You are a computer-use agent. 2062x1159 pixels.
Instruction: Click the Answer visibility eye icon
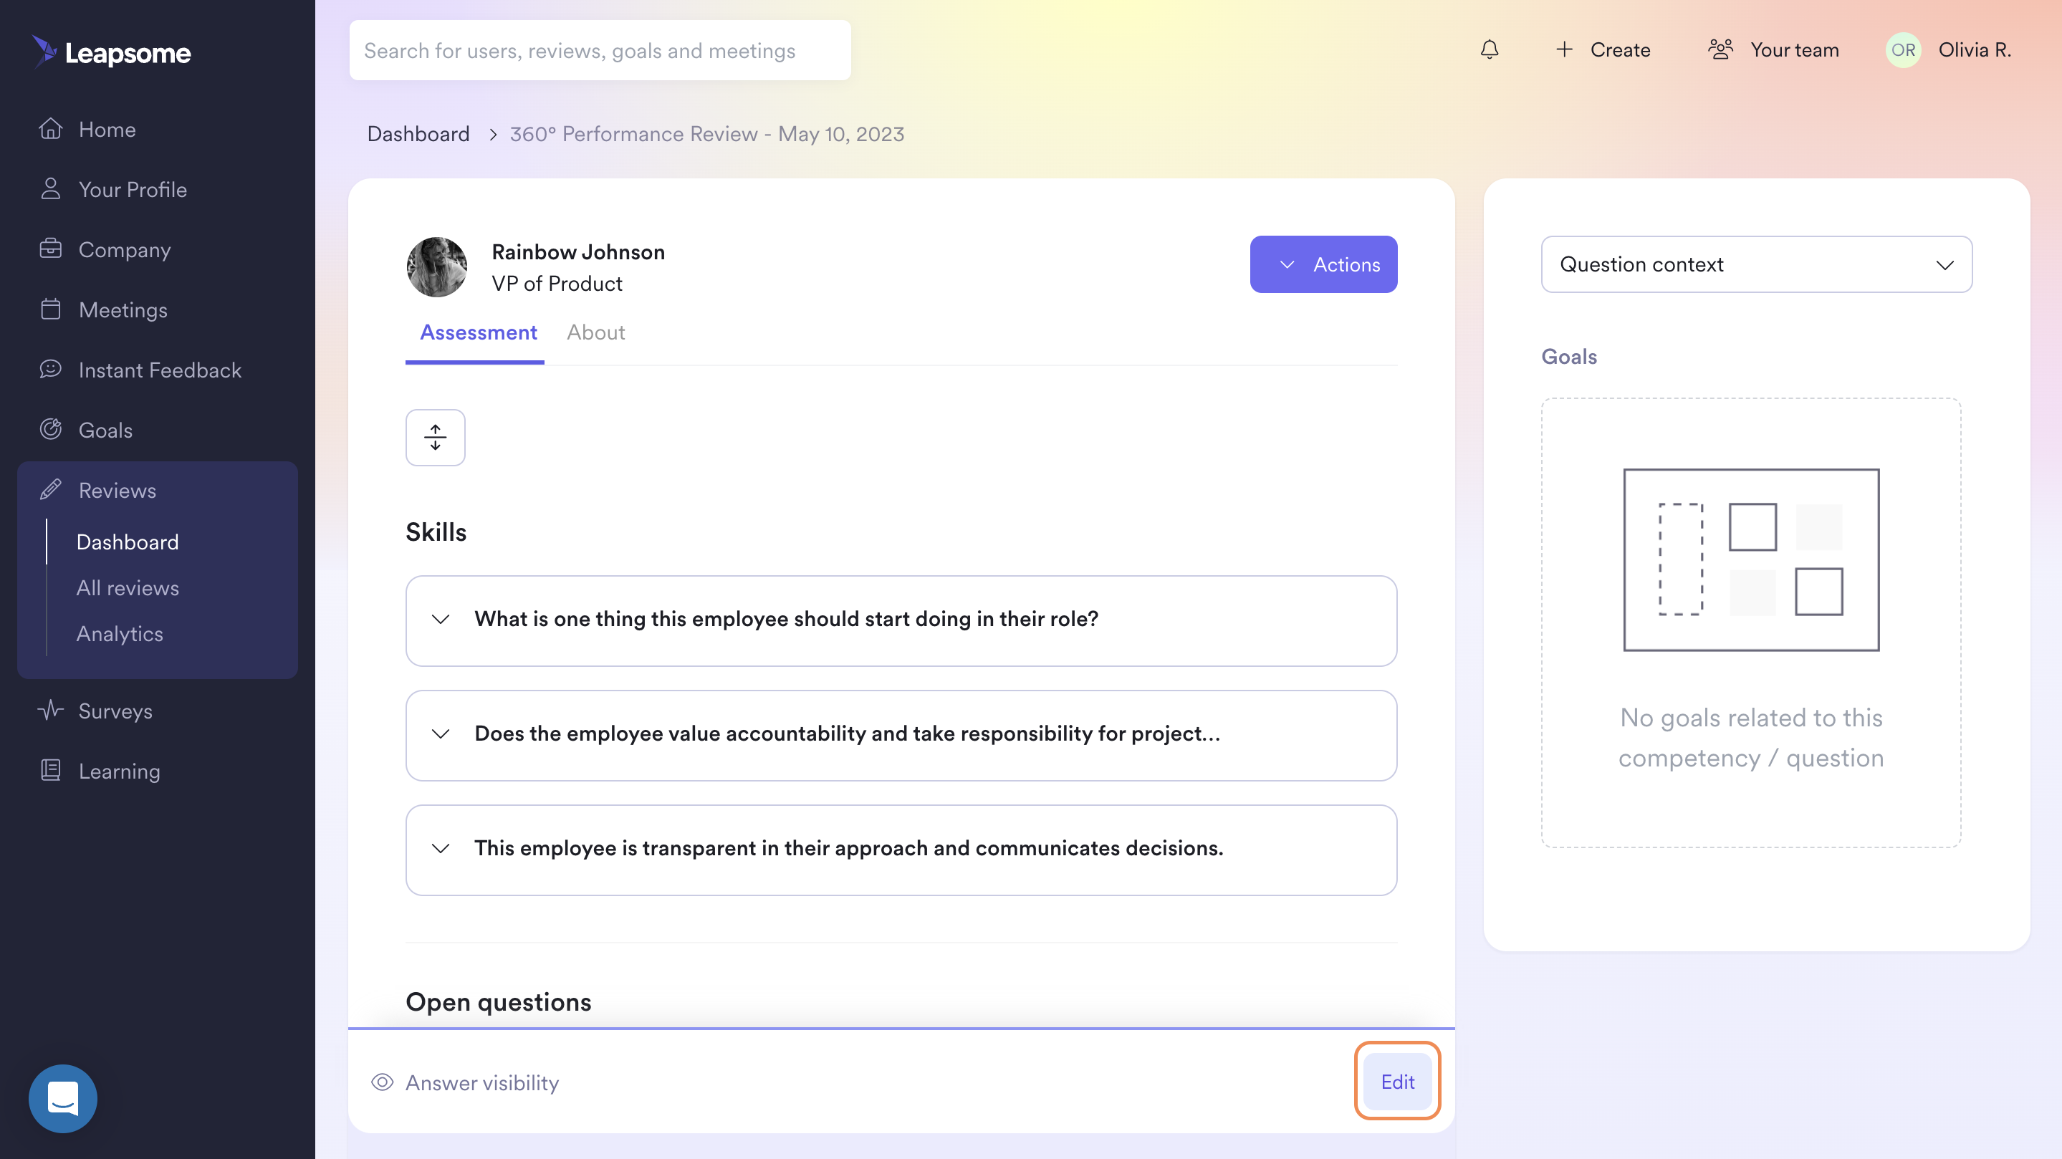click(383, 1082)
